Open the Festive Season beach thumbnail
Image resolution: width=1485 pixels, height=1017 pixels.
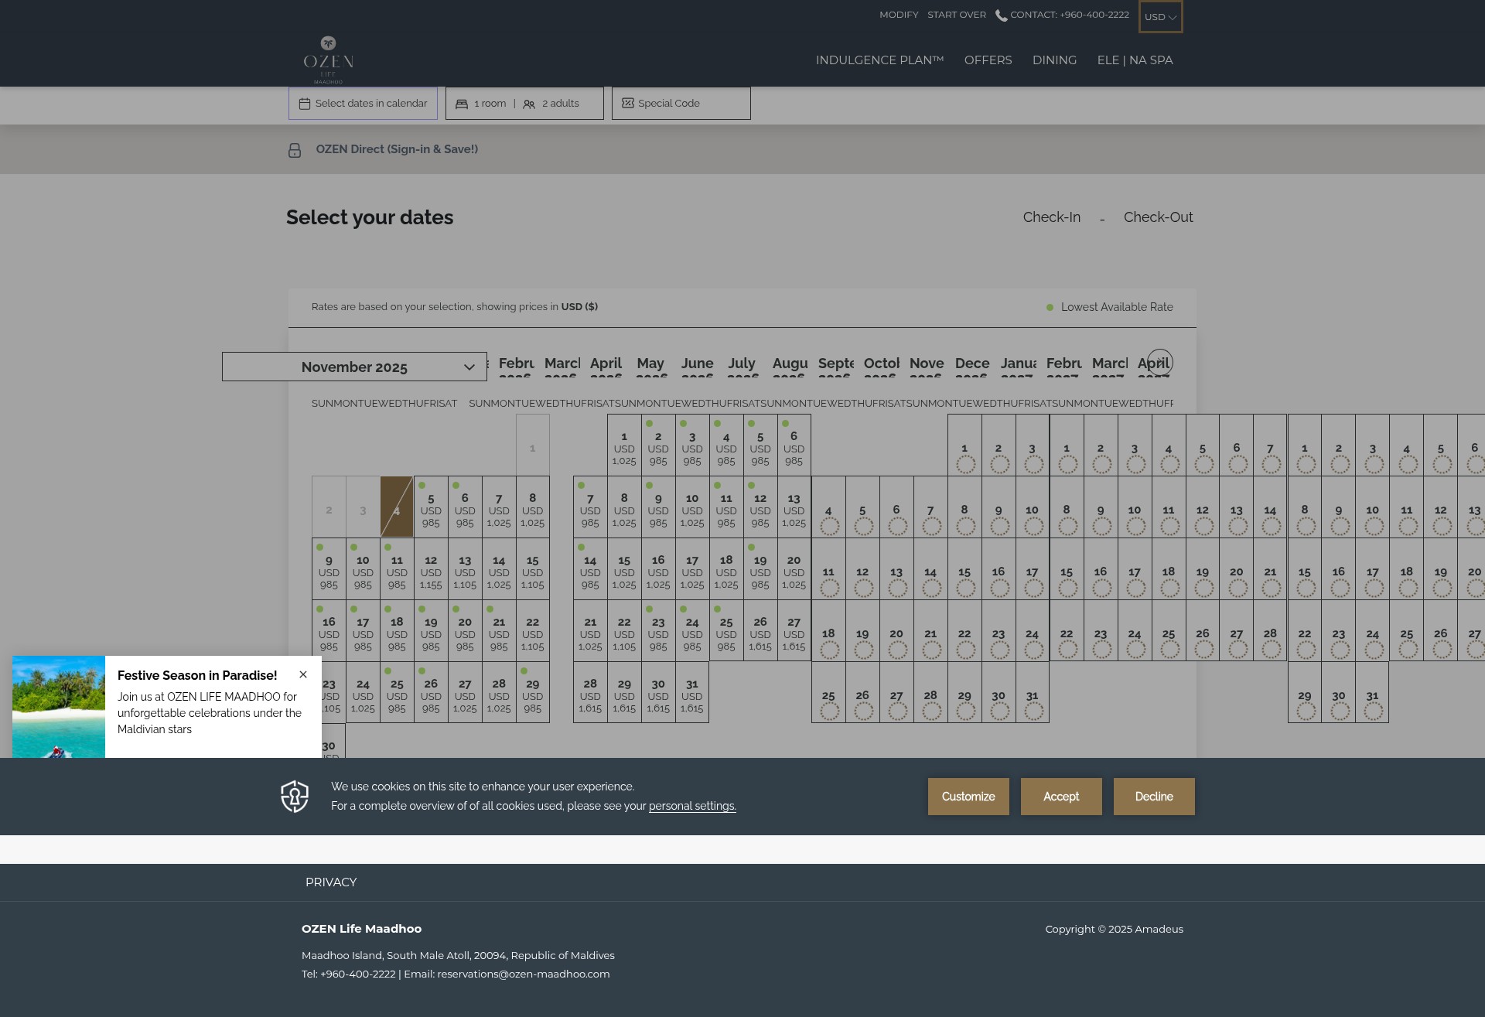(x=59, y=707)
